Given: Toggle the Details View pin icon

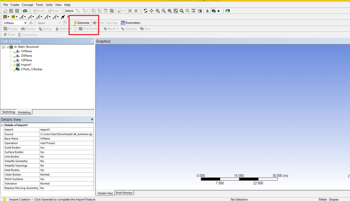Looking at the screenshot, I should click(x=92, y=120).
